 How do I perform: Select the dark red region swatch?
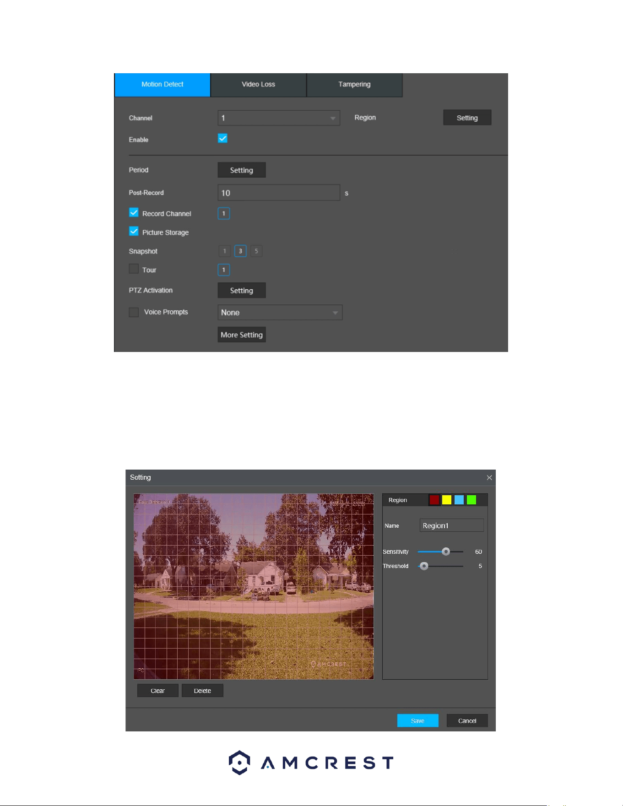[x=434, y=500]
